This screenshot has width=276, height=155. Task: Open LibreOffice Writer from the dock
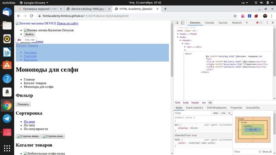click(x=7, y=52)
